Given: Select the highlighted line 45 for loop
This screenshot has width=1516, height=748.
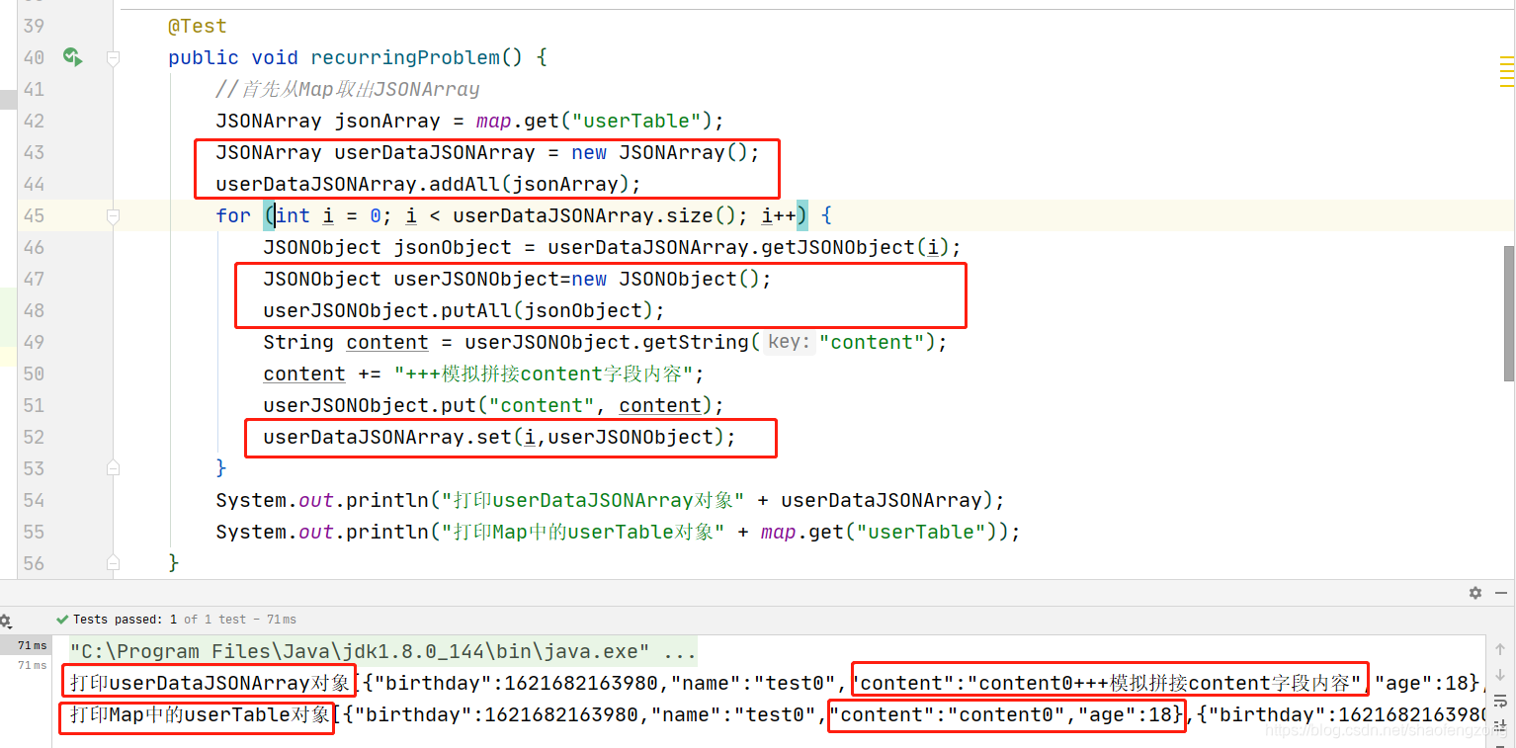Looking at the screenshot, I should click(494, 215).
